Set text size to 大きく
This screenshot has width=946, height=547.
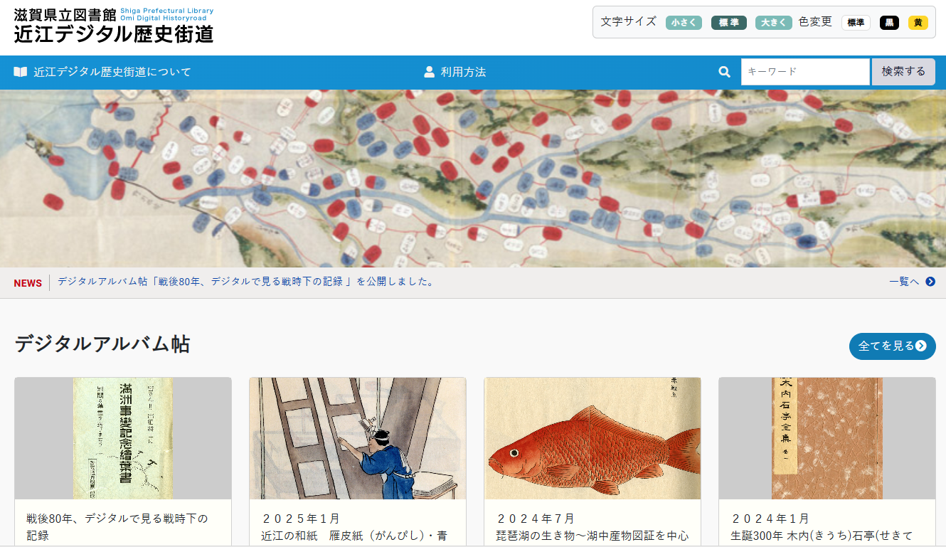773,23
